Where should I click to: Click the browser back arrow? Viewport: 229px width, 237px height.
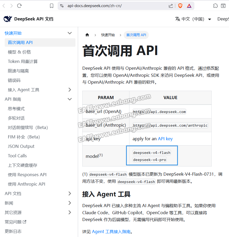coord(4,6)
